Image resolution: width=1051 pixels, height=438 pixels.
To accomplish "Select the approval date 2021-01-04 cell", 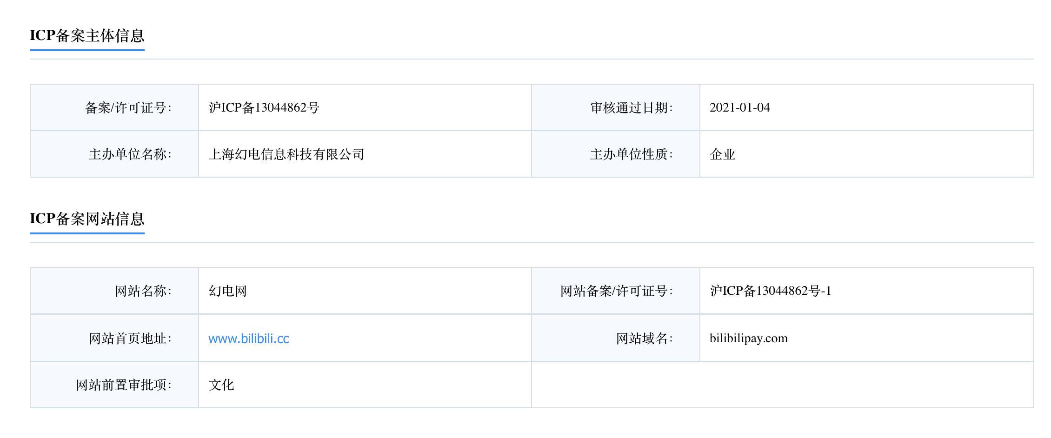I will [x=739, y=108].
